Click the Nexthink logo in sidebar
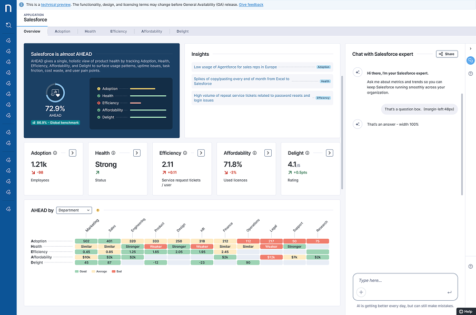The height and width of the screenshot is (315, 476). [x=8, y=8]
